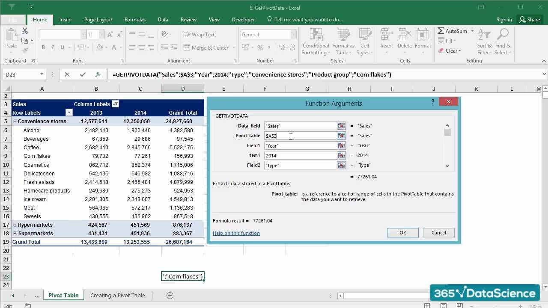This screenshot has height=308, width=548.
Task: Toggle Wrap Text
Action: pos(199,34)
